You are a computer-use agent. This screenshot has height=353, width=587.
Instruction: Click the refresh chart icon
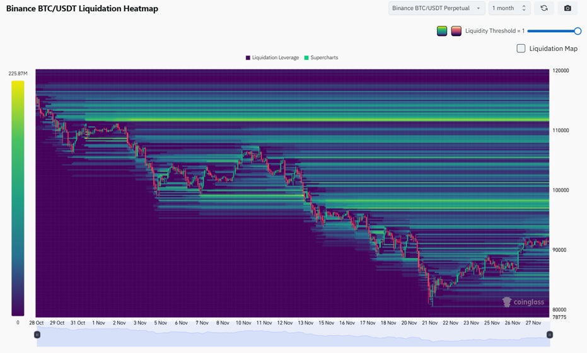pyautogui.click(x=544, y=8)
